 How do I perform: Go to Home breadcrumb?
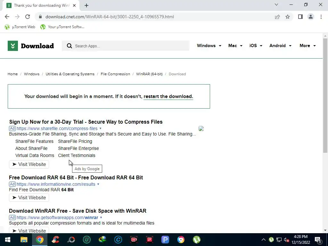click(12, 74)
